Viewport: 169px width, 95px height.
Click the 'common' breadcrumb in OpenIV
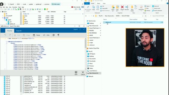(x=47, y=4)
